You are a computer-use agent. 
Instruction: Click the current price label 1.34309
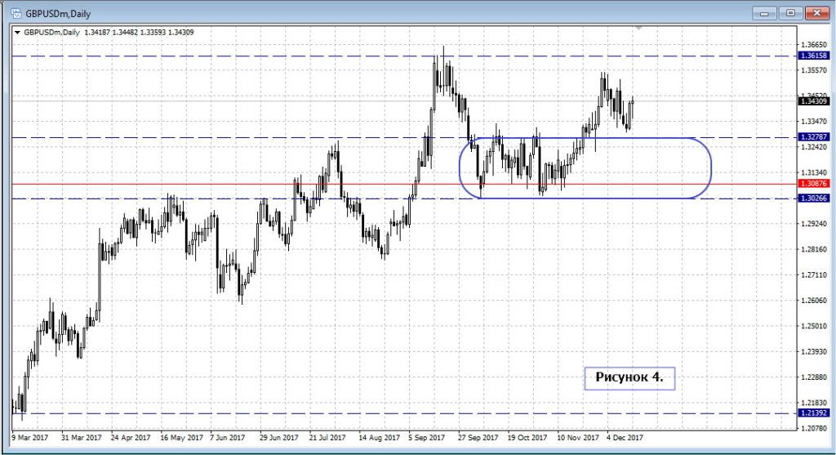pyautogui.click(x=815, y=101)
